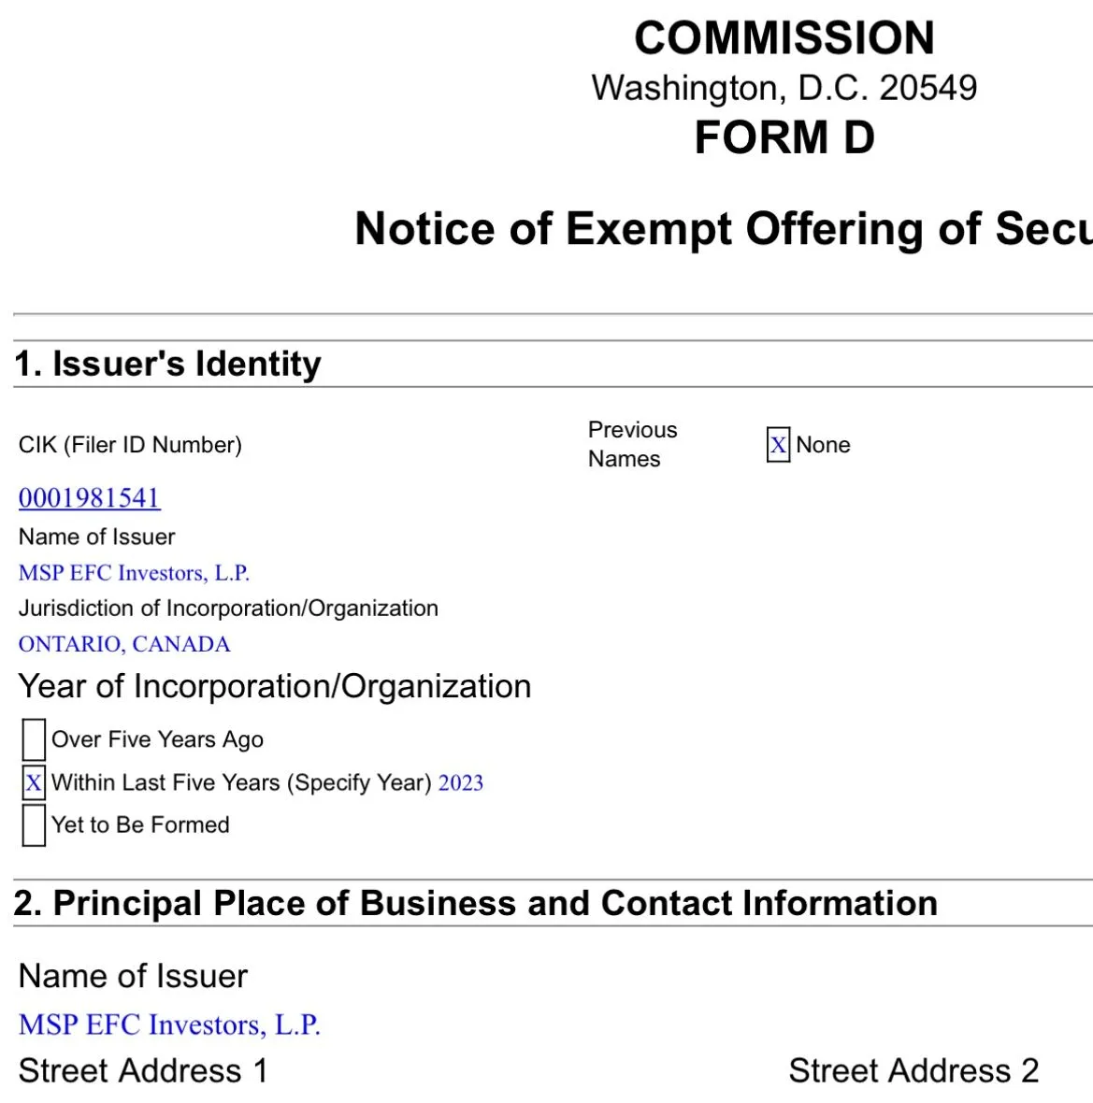The image size is (1093, 1103).
Task: Click issuer name under Principal Place of Business
Action: (x=169, y=1024)
